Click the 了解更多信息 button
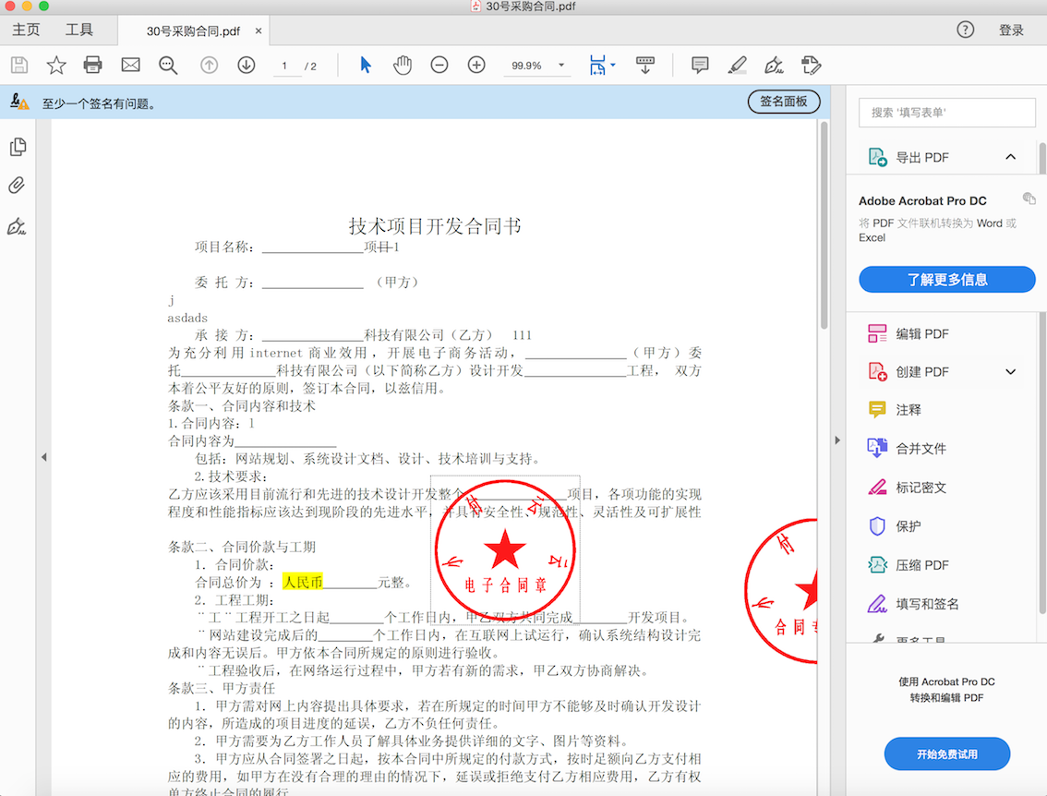The width and height of the screenshot is (1047, 796). point(947,279)
